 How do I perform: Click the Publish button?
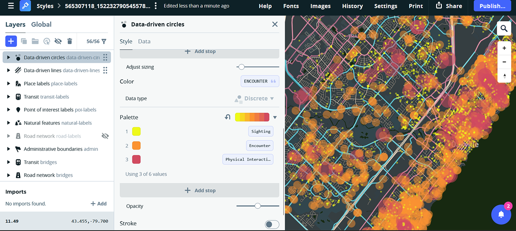point(492,6)
